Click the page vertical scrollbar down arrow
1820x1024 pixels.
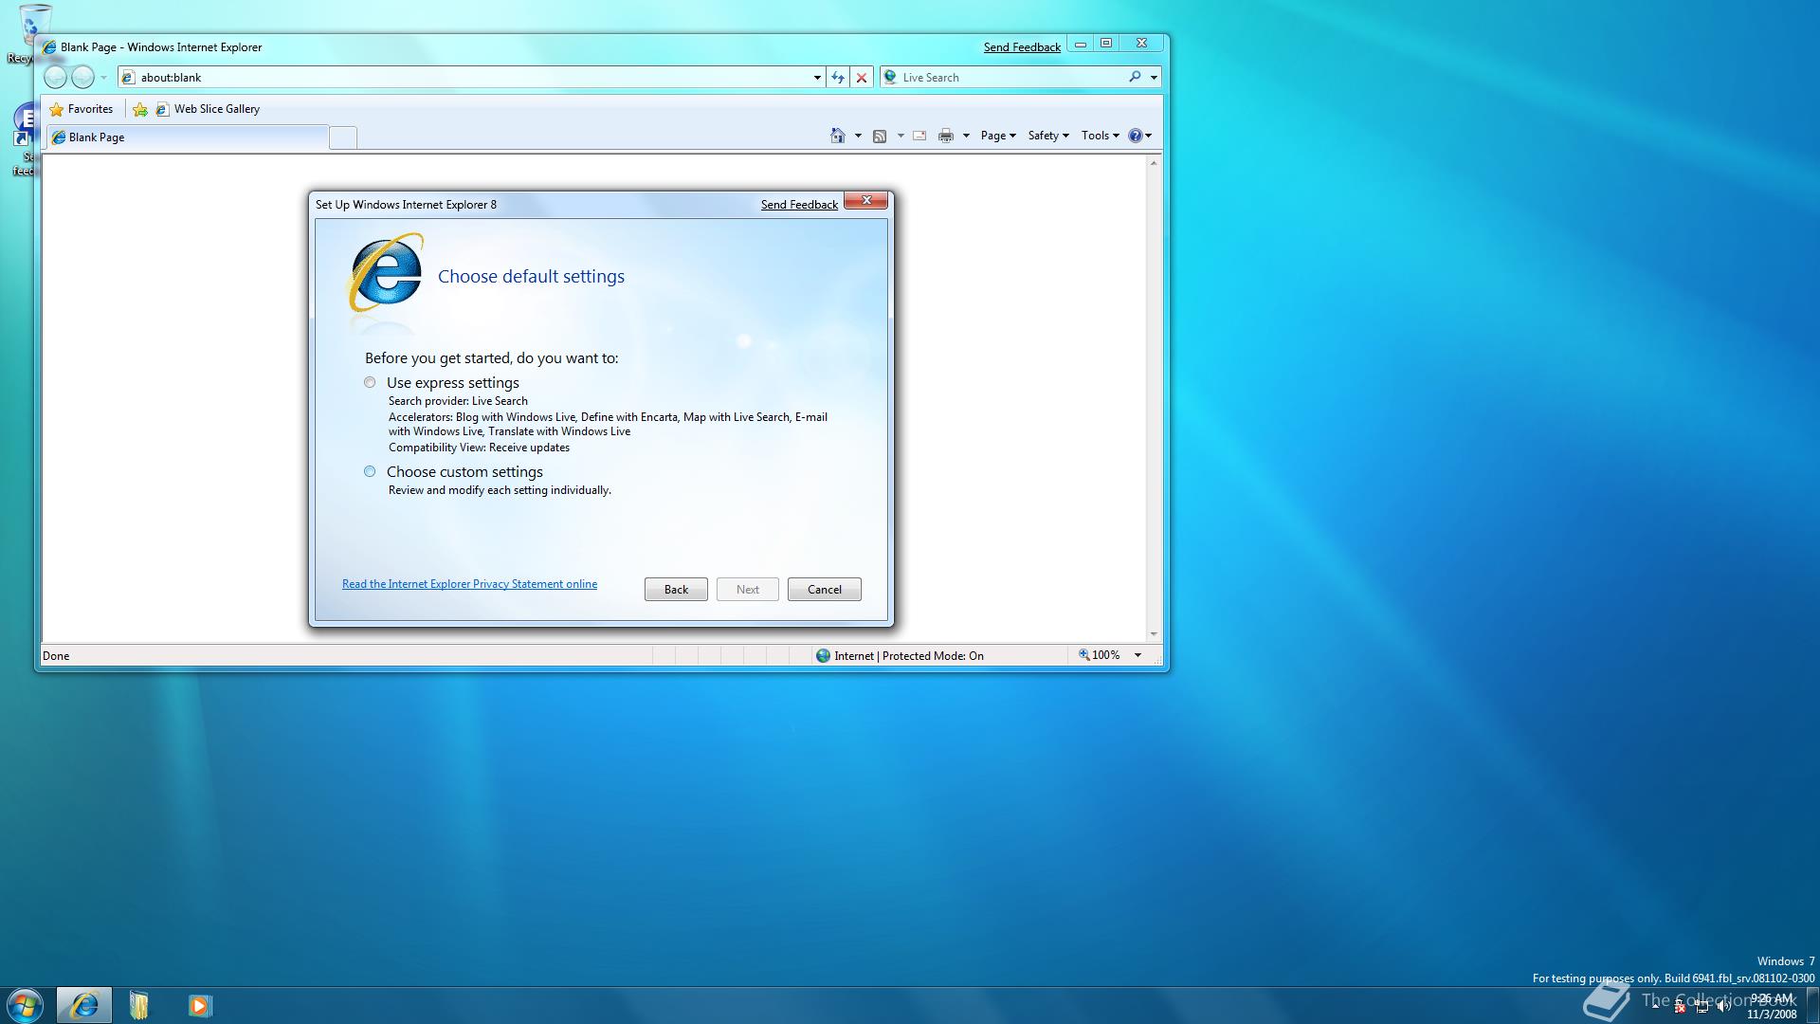click(1154, 633)
